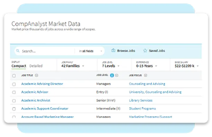This screenshot has width=212, height=137.
Task: Expand the 42 Families job family filter
Action: pyautogui.click(x=73, y=66)
